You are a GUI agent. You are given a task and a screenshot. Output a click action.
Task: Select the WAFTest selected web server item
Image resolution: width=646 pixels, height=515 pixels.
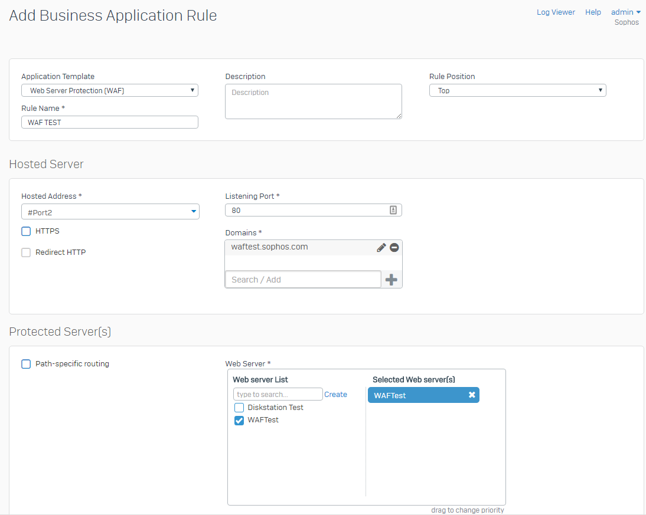pyautogui.click(x=423, y=395)
